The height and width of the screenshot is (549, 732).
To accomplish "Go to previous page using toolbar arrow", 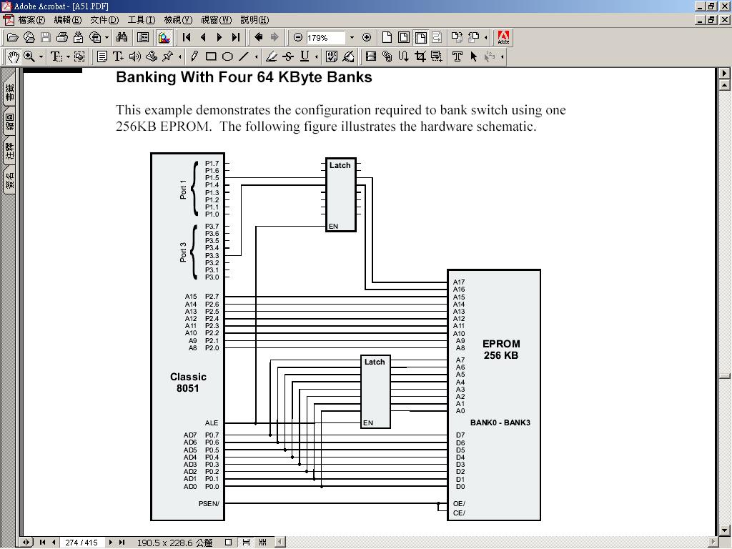I will point(203,37).
